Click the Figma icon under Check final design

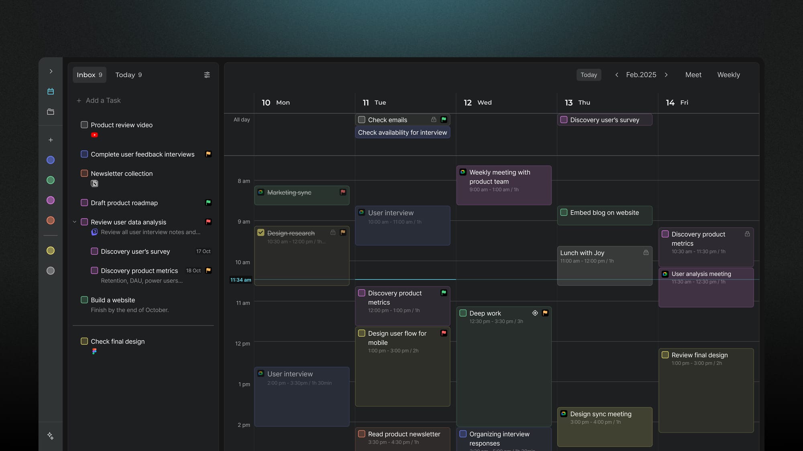94,351
